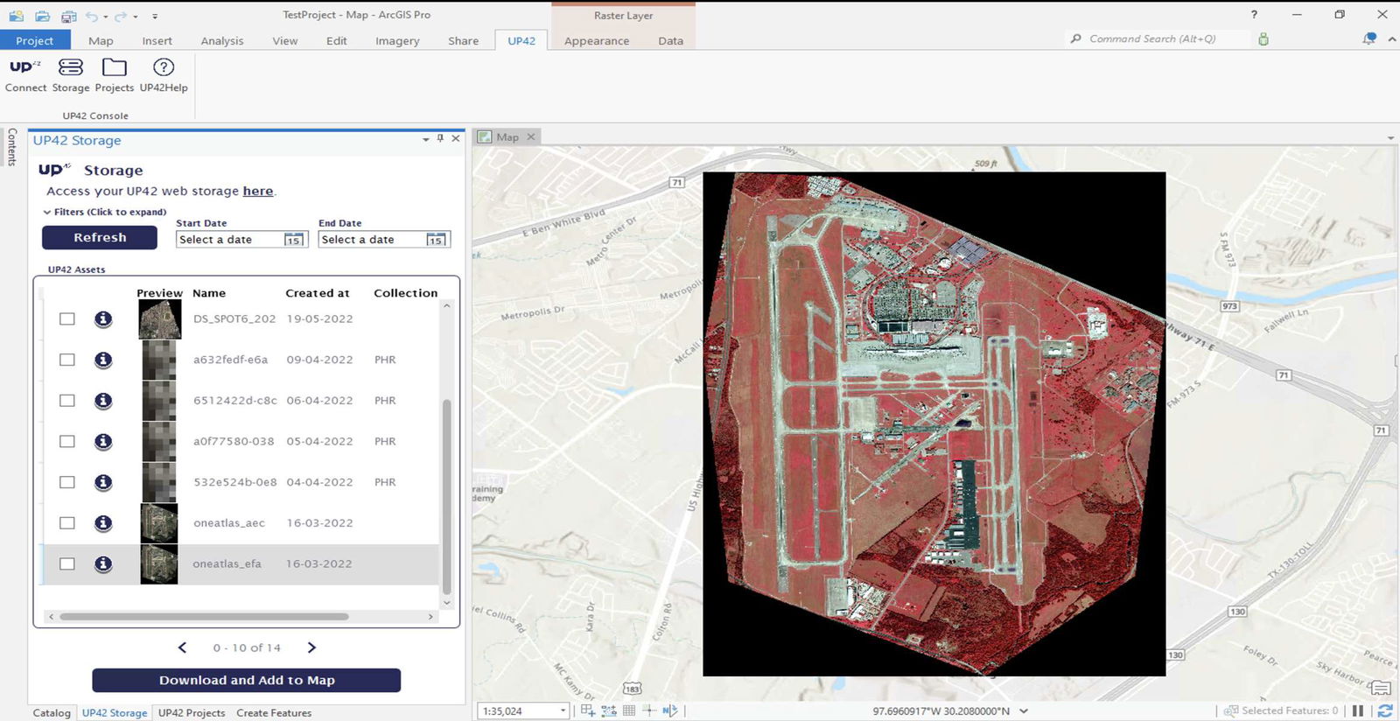1400x721 pixels.
Task: Pause map drawing in status bar
Action: pos(1358,710)
